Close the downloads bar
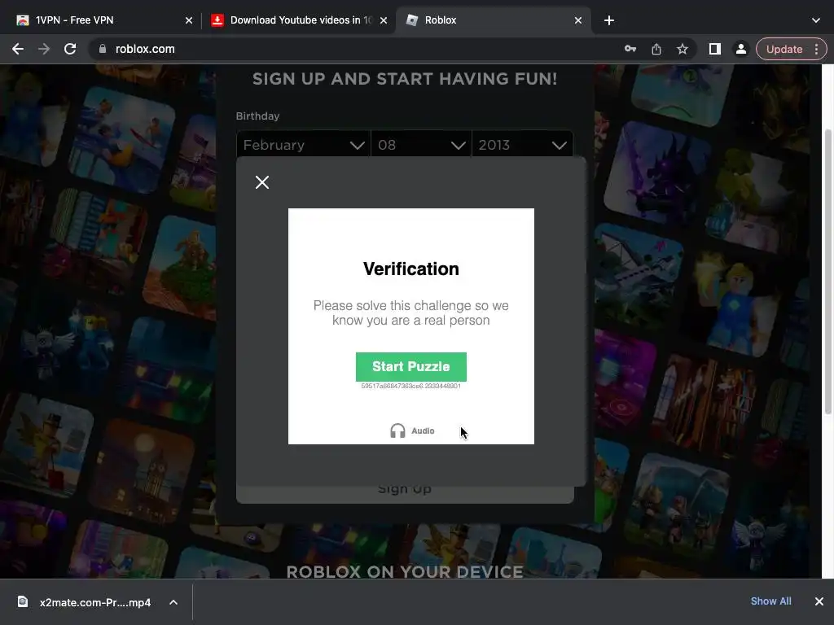 coord(819,601)
